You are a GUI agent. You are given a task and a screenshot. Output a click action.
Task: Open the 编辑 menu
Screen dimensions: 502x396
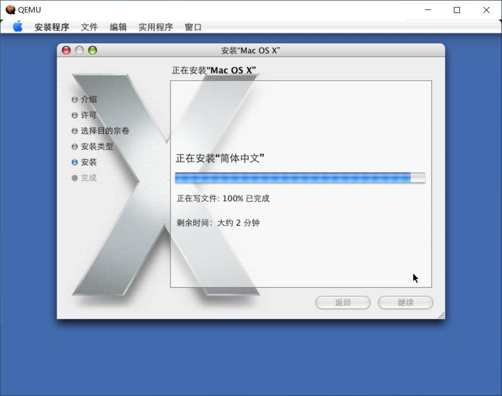coord(118,27)
